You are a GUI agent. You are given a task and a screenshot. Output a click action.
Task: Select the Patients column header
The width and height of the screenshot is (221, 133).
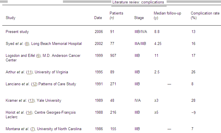point(116,13)
